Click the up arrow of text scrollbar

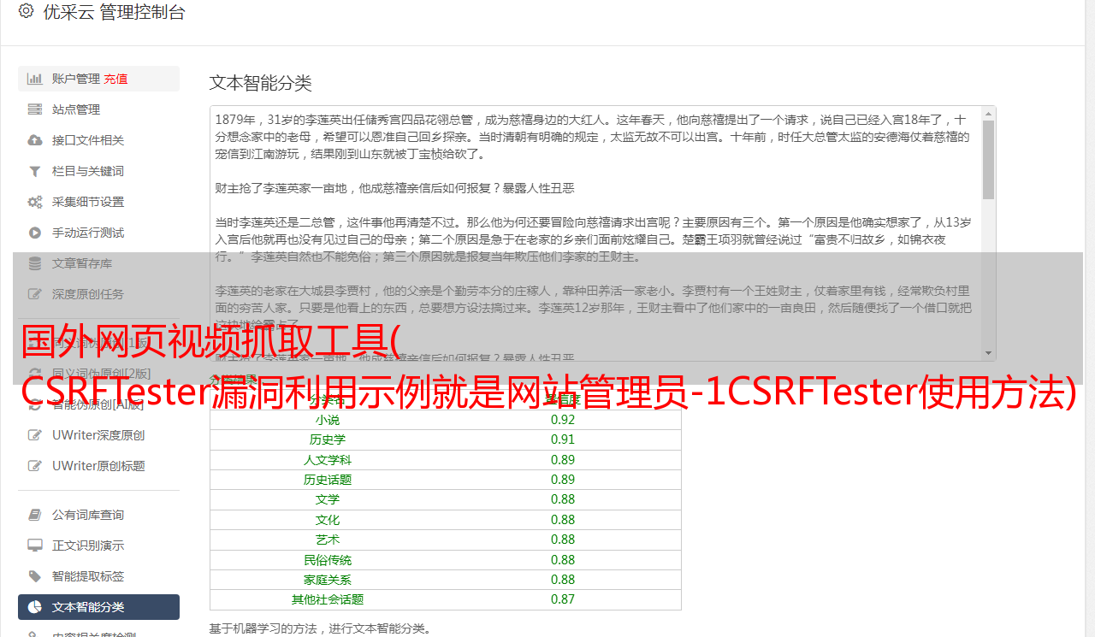[x=989, y=113]
